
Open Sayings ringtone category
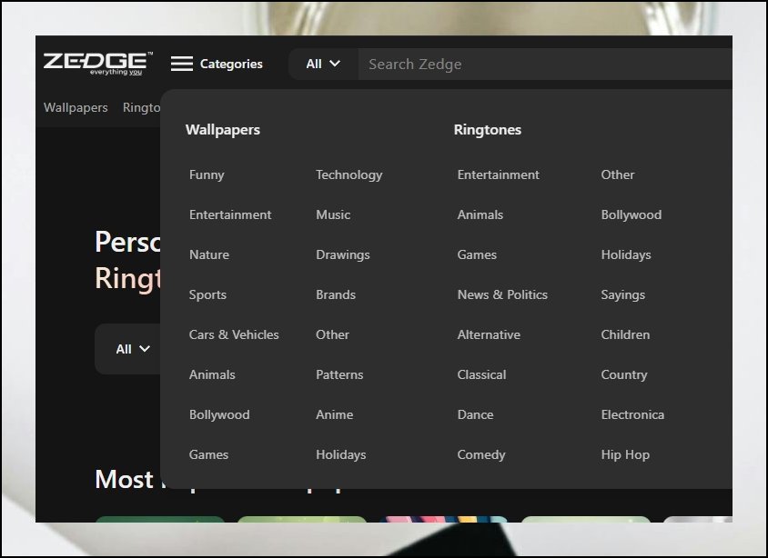tap(623, 294)
